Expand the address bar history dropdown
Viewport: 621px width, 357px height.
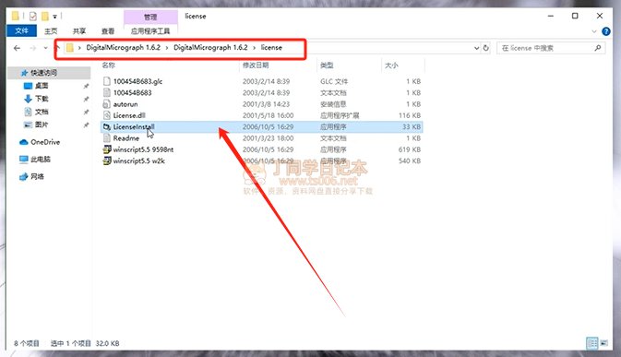[476, 48]
